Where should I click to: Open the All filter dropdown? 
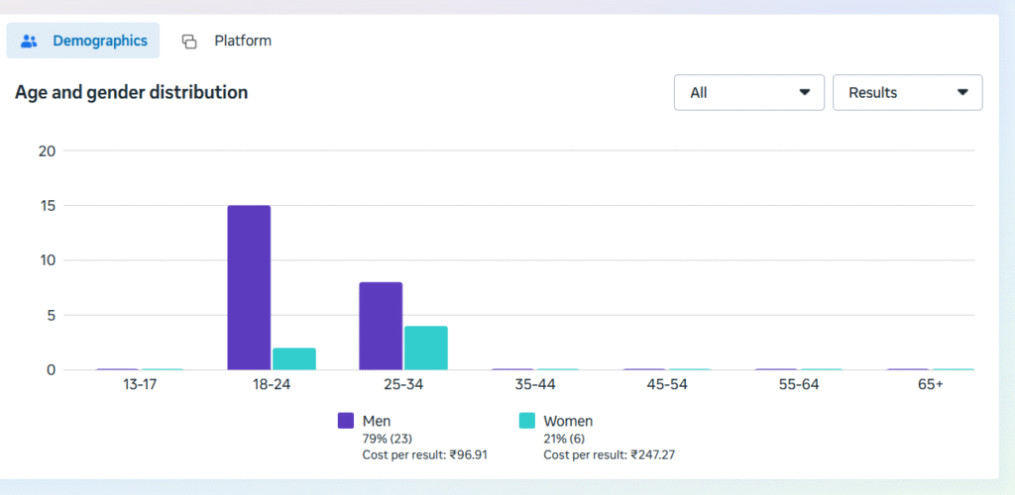point(748,92)
